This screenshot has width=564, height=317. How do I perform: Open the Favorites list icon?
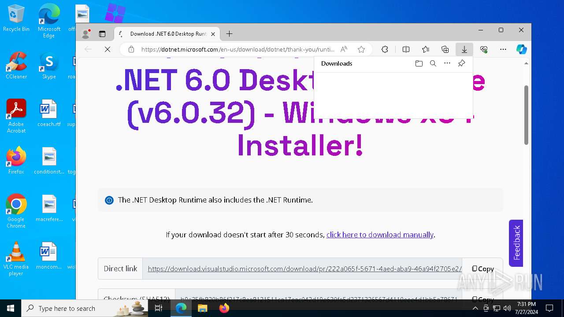pyautogui.click(x=426, y=49)
